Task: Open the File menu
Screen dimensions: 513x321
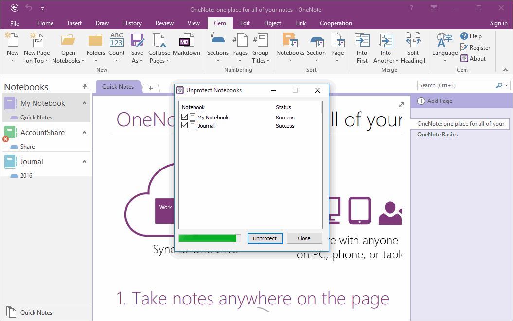Action: (x=15, y=23)
